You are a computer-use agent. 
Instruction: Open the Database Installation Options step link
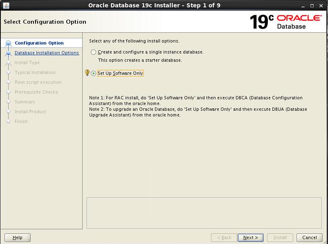47,53
